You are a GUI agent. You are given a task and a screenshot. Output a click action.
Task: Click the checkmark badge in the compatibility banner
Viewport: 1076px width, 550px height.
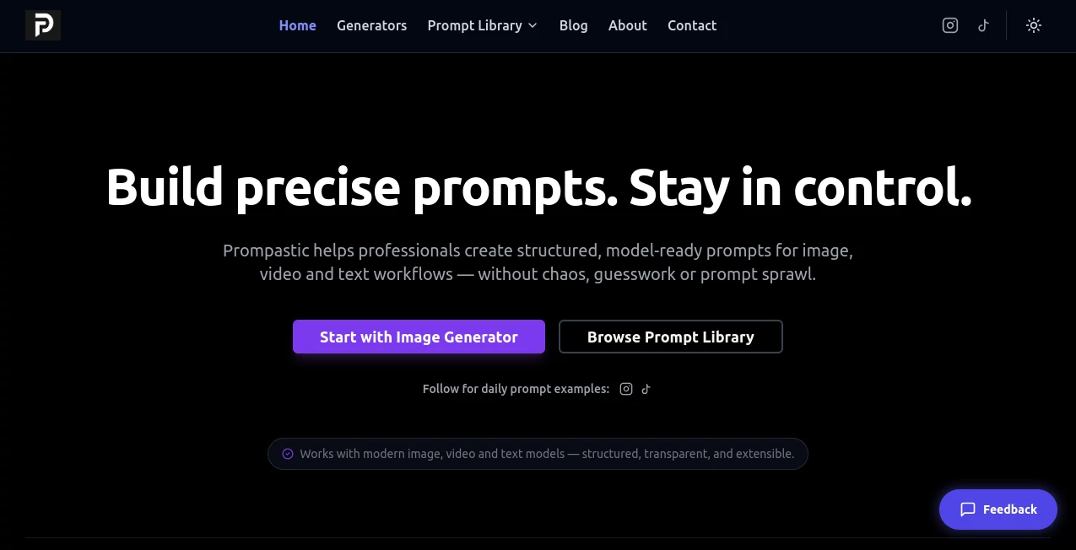pos(288,454)
